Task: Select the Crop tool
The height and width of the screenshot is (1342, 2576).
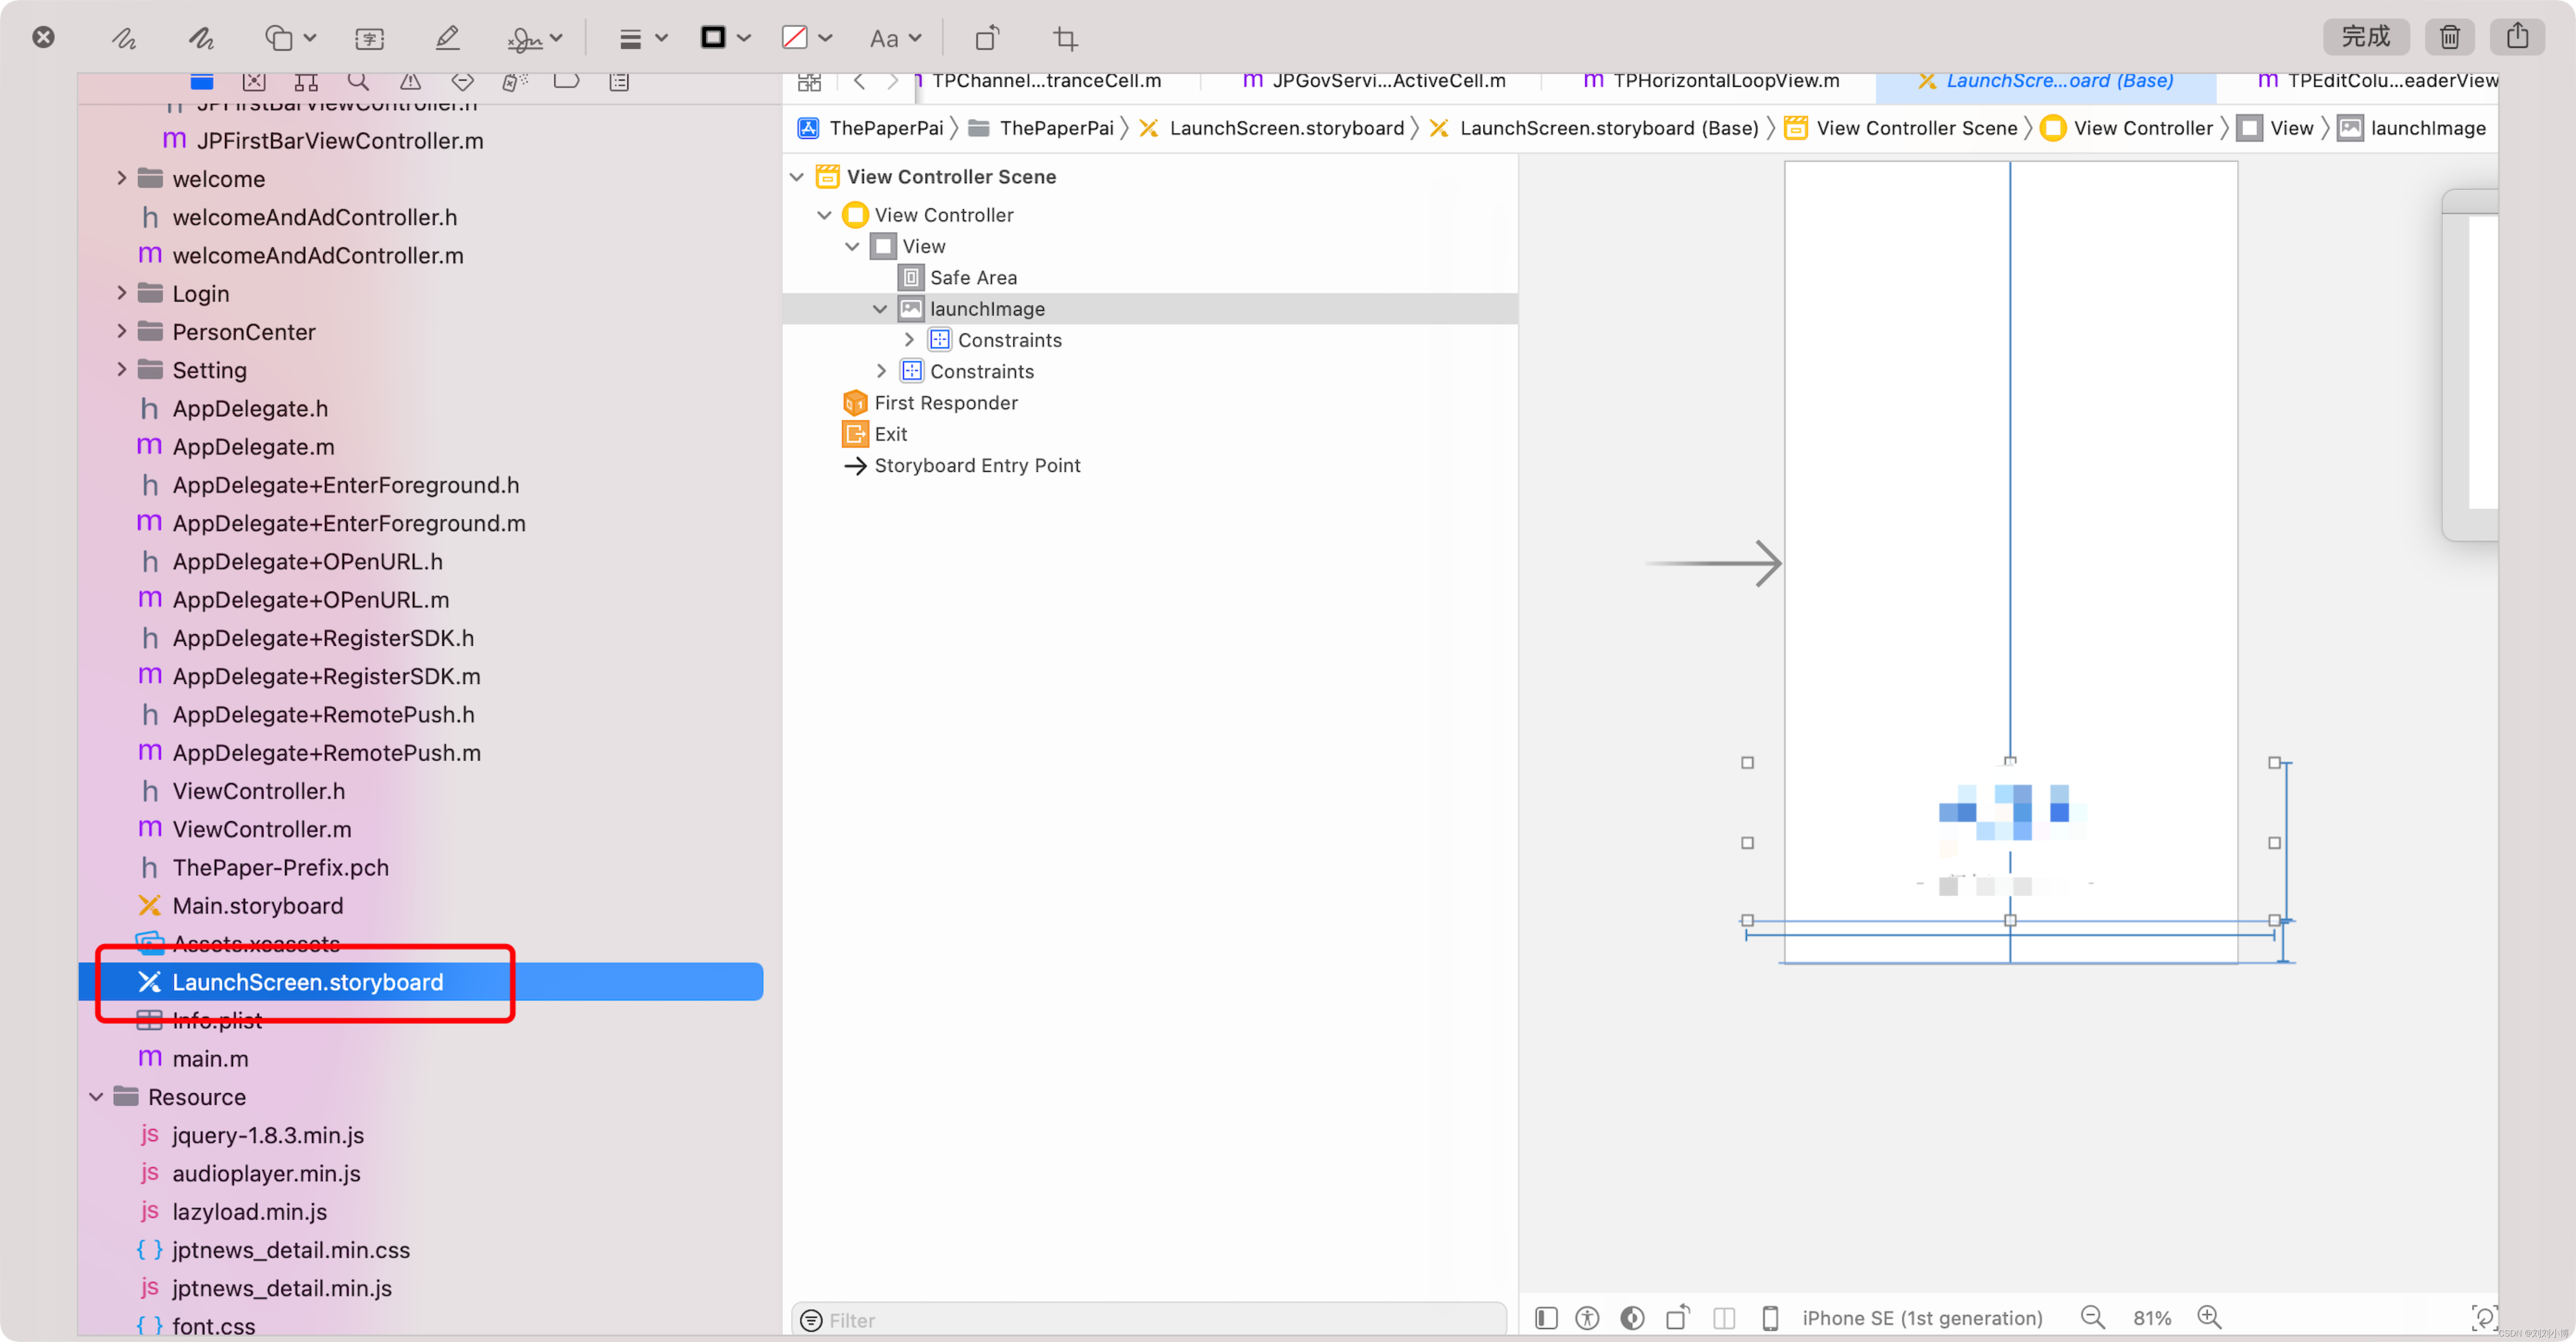Action: tap(1065, 38)
